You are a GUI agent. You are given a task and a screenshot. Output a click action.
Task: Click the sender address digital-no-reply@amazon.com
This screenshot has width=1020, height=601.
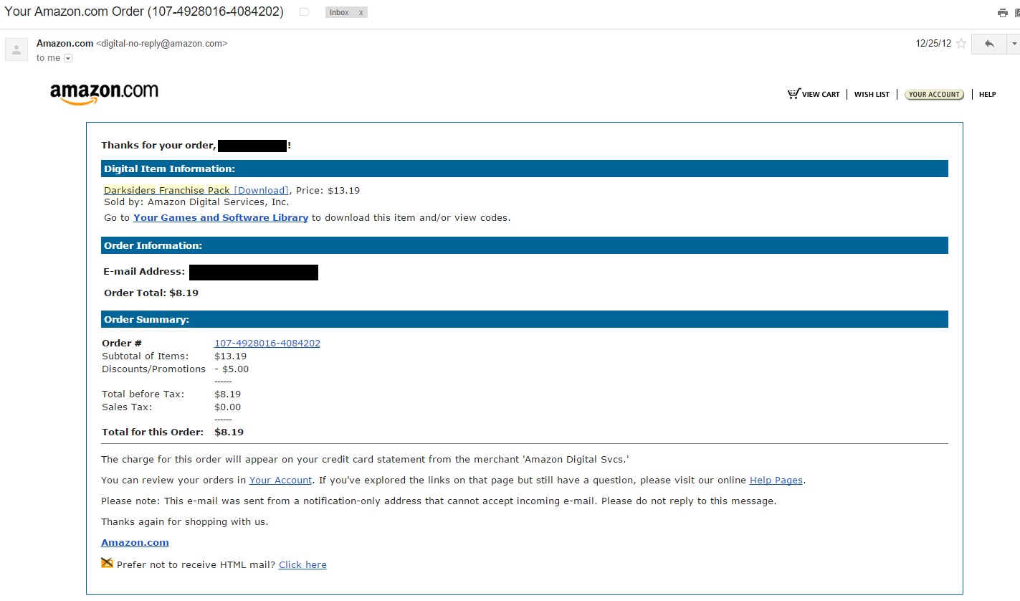click(x=162, y=44)
